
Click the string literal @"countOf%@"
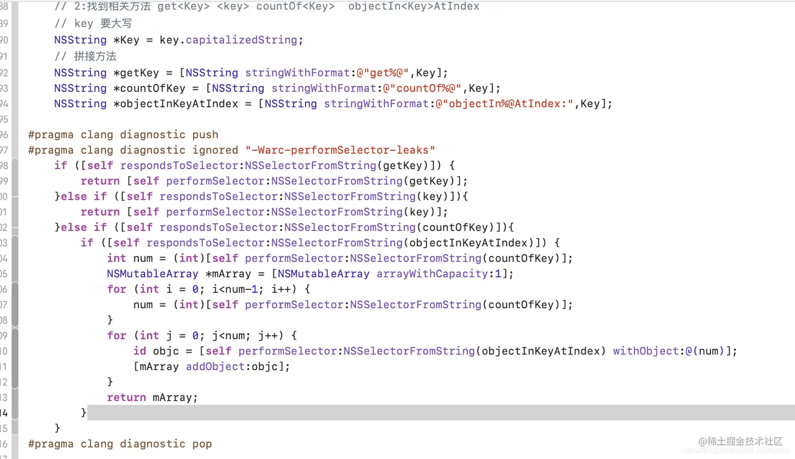422,88
